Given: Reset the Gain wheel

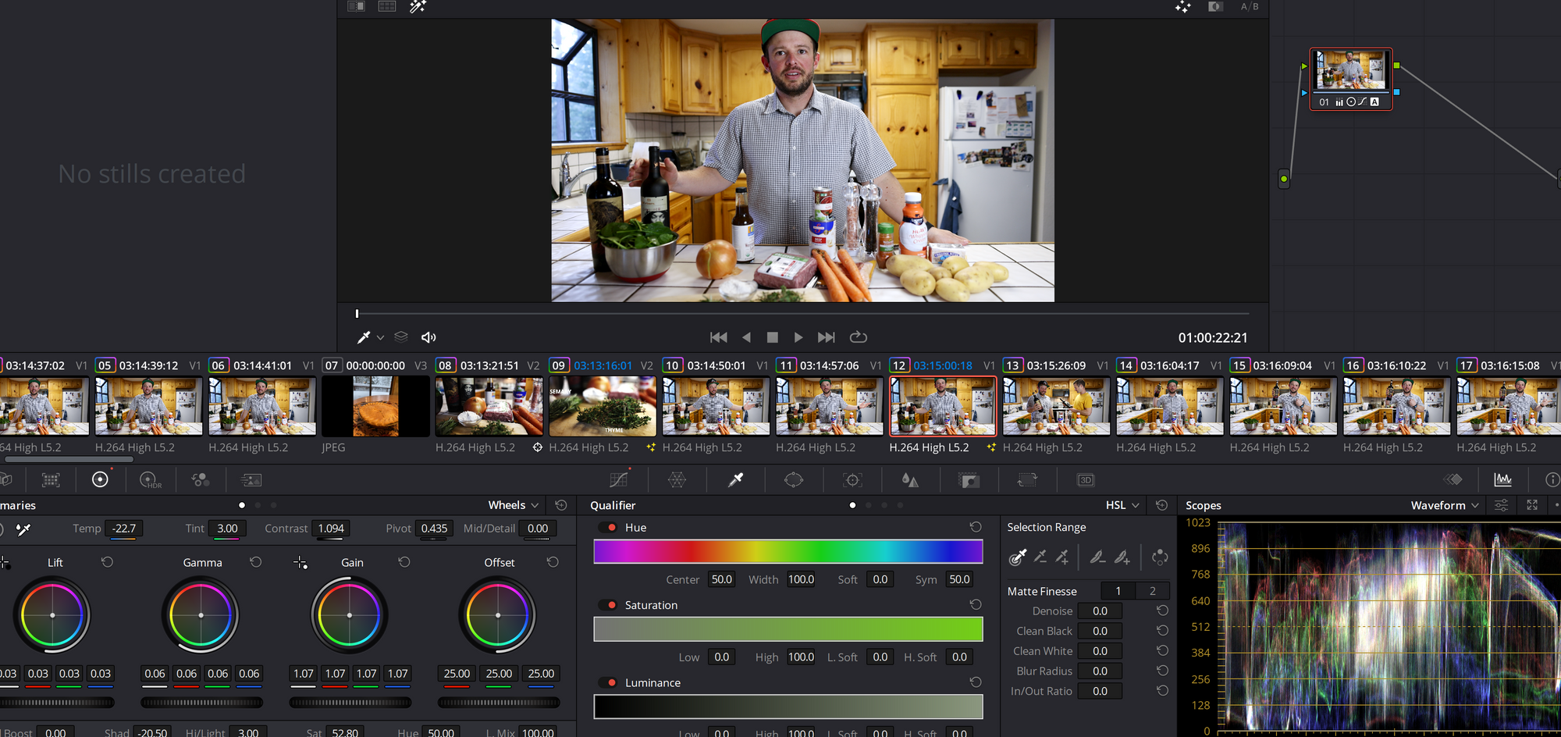Looking at the screenshot, I should click(404, 562).
